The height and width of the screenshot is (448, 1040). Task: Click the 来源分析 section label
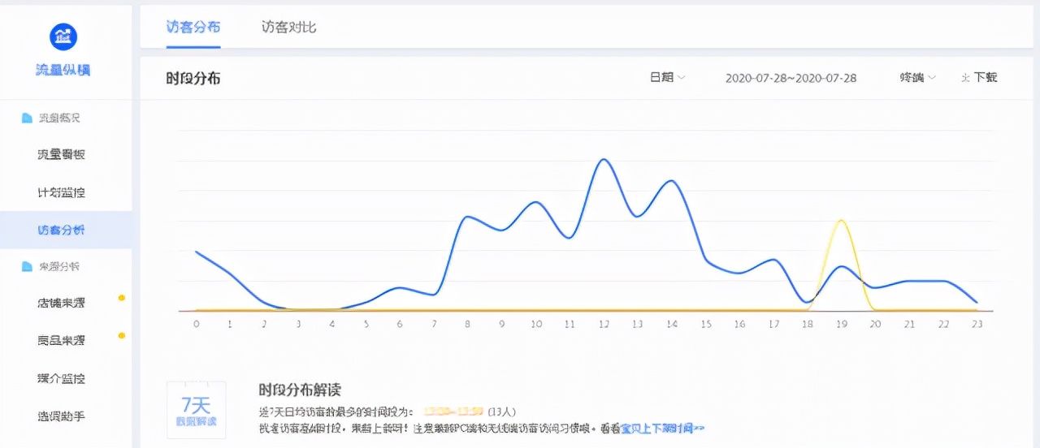pos(60,267)
